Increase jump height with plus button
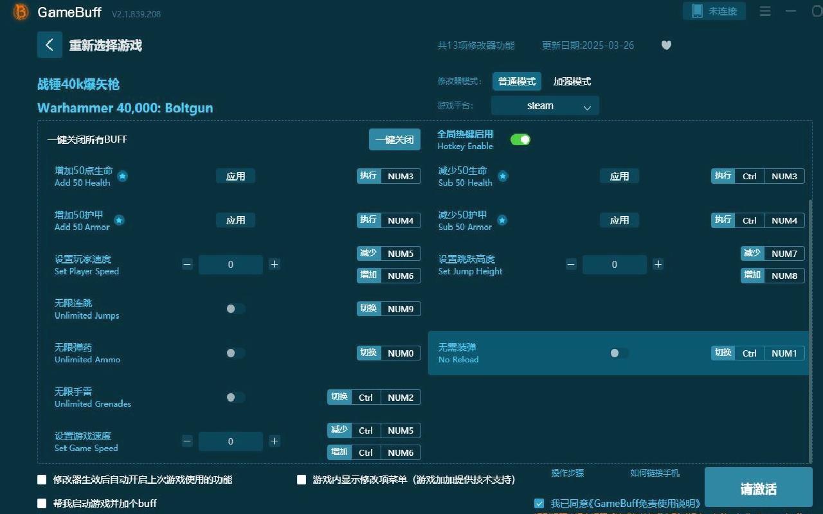 (x=658, y=264)
